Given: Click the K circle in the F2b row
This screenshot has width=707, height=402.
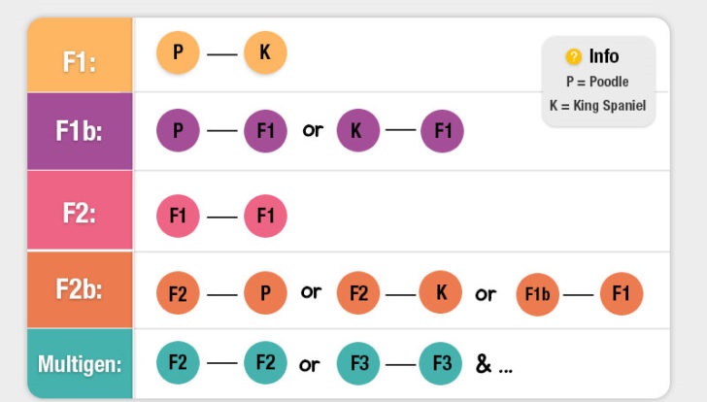Looking at the screenshot, I should [x=441, y=293].
